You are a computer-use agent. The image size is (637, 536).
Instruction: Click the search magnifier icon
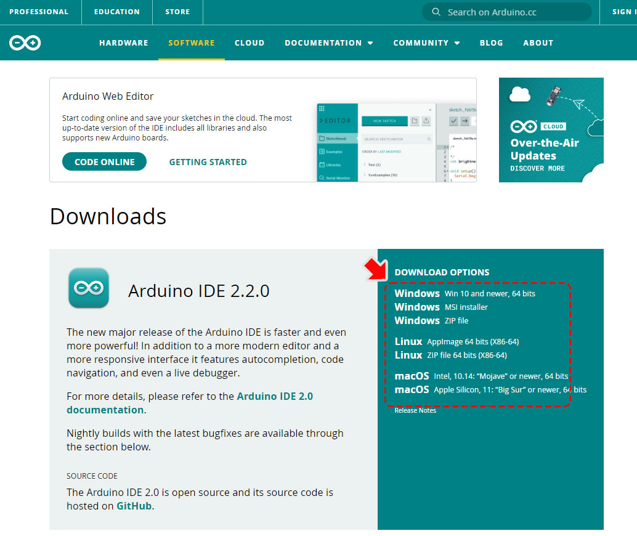pyautogui.click(x=436, y=12)
